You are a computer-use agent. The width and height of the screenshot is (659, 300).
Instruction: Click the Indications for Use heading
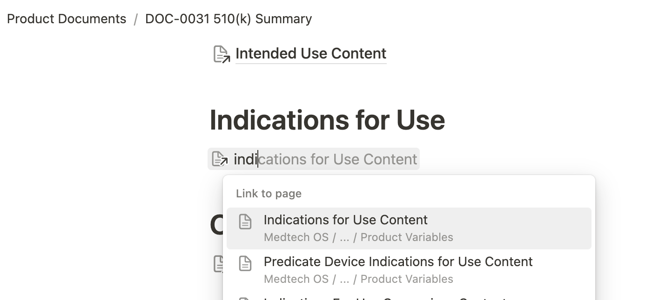coord(327,120)
